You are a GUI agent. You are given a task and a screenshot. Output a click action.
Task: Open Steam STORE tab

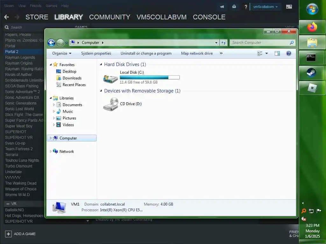pyautogui.click(x=37, y=17)
